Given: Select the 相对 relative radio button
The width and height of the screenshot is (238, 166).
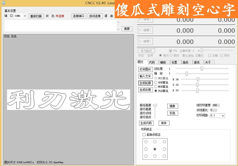Looking at the screenshot, I should click(x=171, y=55).
